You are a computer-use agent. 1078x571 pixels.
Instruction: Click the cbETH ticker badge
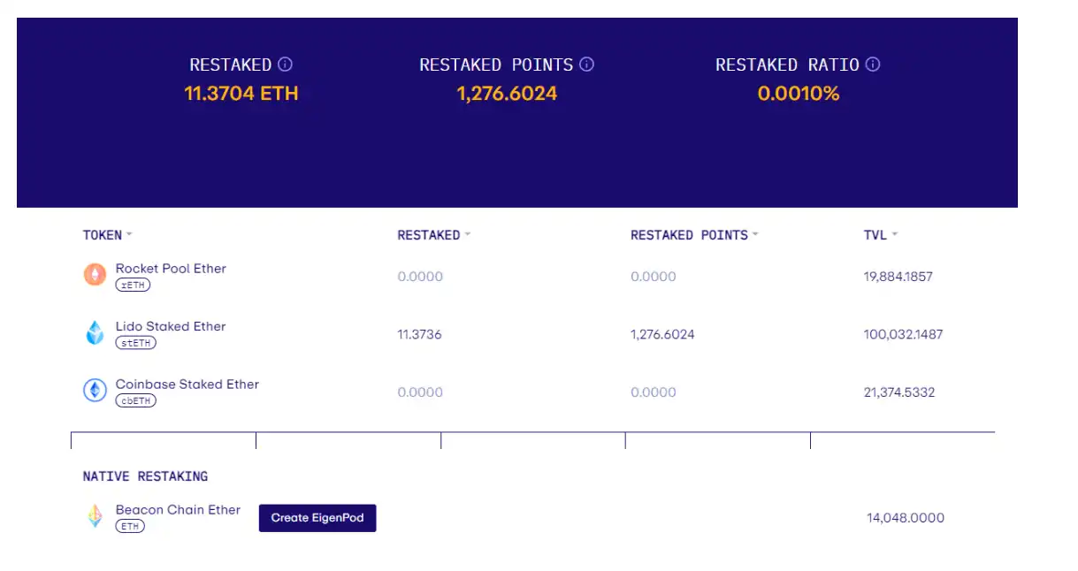click(135, 400)
